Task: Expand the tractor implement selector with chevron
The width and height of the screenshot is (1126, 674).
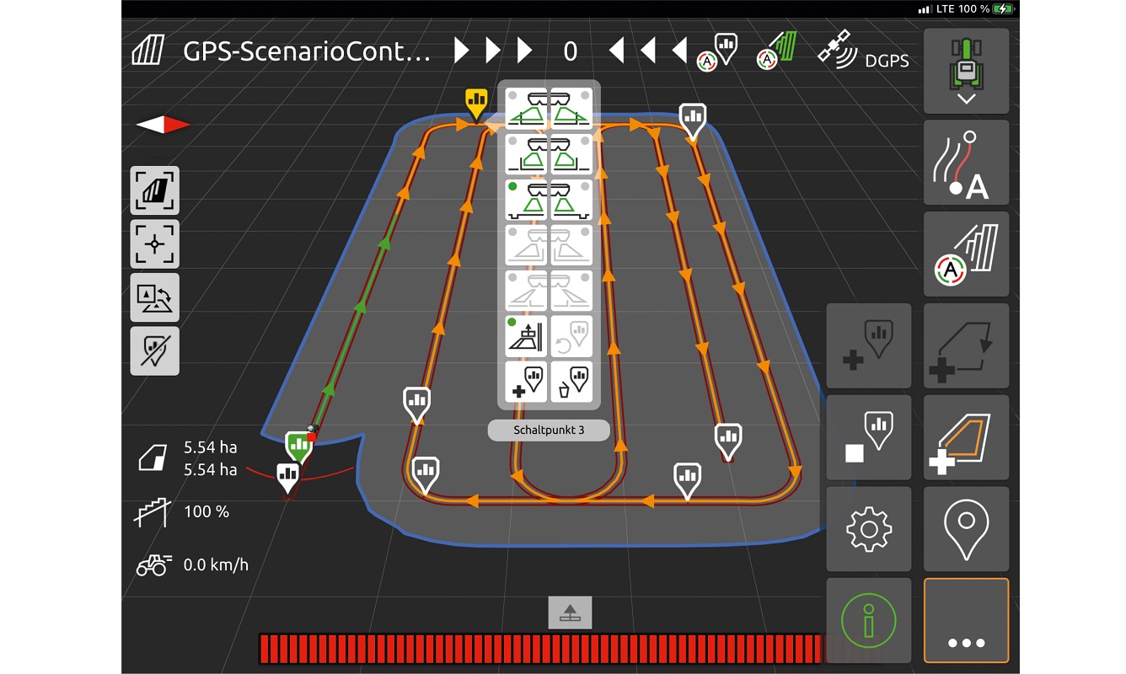Action: (x=966, y=72)
